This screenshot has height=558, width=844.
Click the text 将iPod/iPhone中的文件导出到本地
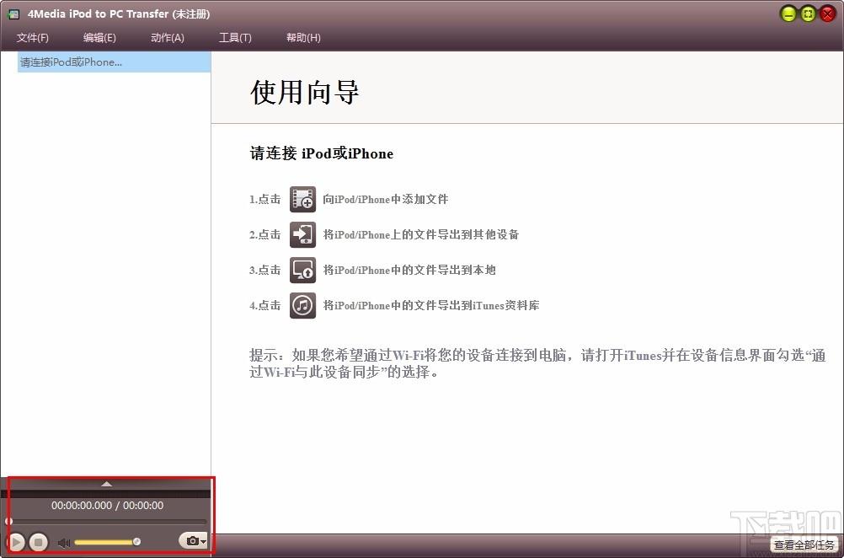pos(409,270)
